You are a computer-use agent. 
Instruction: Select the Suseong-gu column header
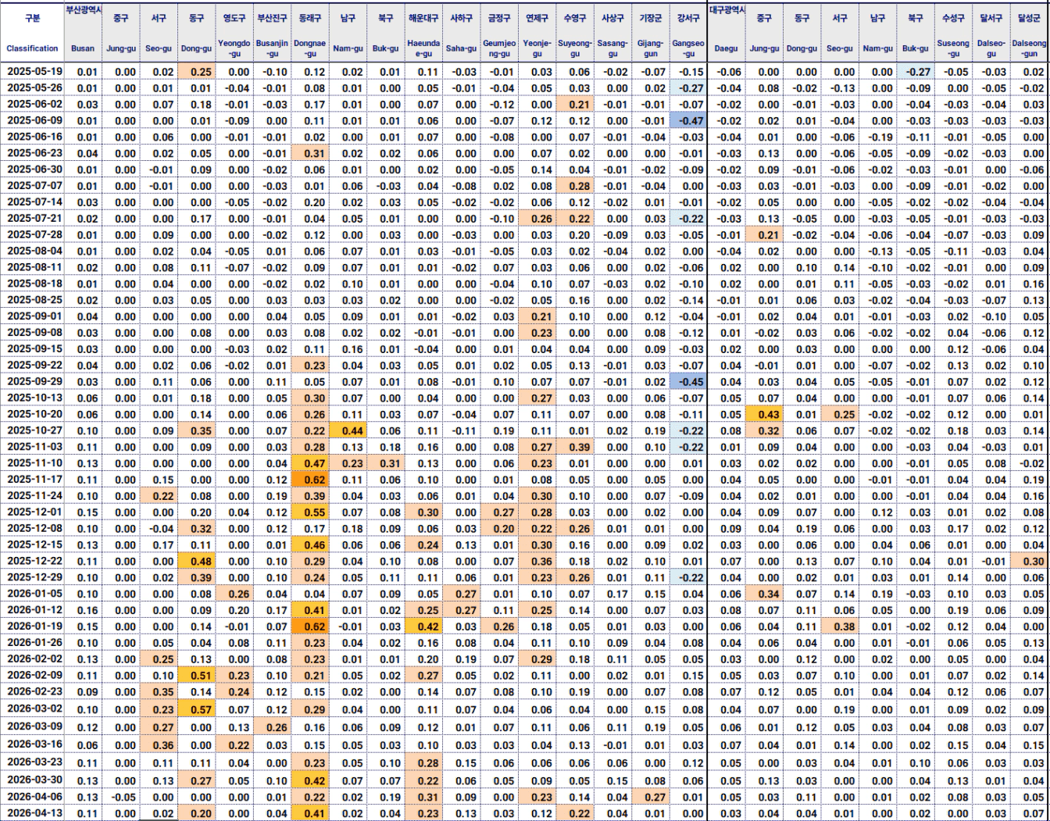pos(953,48)
